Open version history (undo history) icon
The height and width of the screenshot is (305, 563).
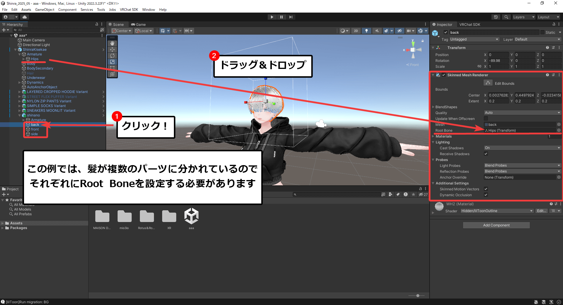pyautogui.click(x=496, y=17)
